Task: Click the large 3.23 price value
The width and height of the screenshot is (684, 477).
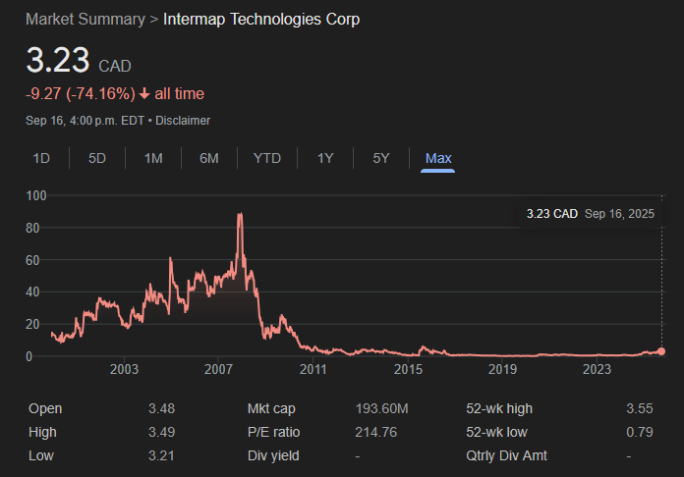Action: (58, 60)
